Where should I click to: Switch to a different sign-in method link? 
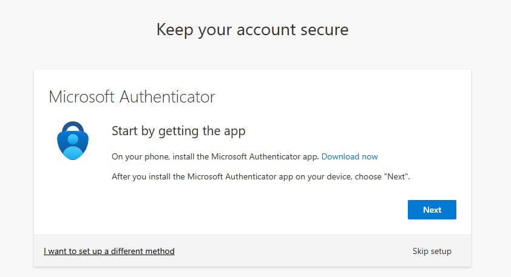(x=109, y=251)
